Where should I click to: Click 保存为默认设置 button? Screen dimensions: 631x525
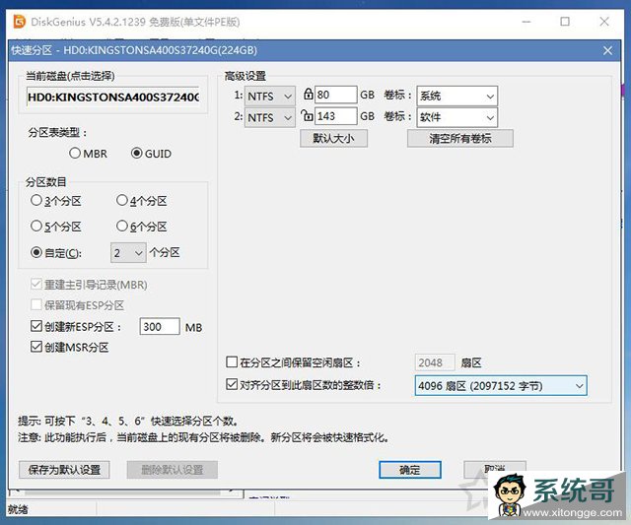click(x=64, y=470)
